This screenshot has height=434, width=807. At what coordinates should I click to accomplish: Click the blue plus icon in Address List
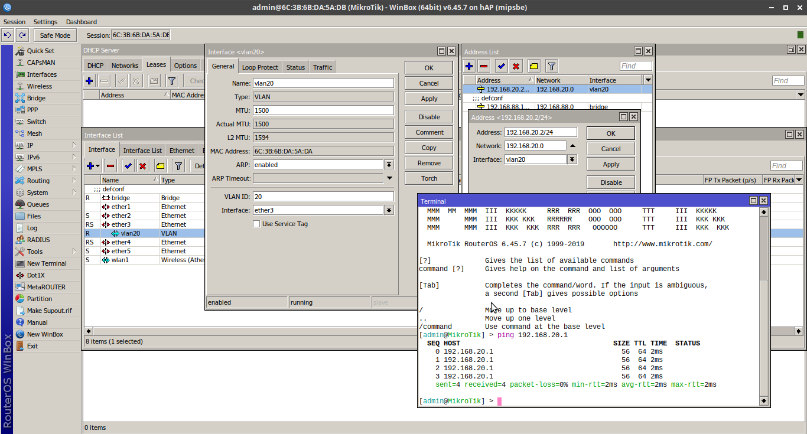469,66
